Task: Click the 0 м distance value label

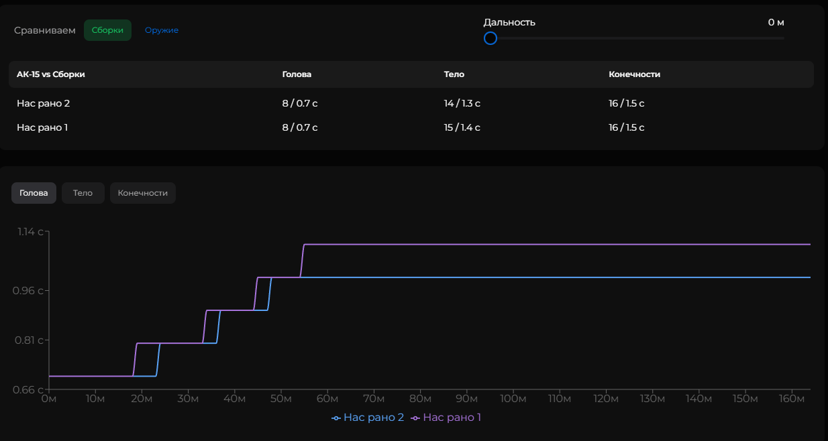Action: click(776, 23)
